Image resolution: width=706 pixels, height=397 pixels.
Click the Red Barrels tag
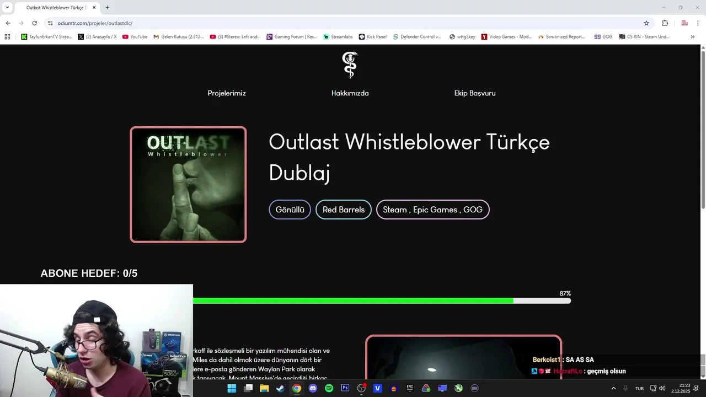point(344,210)
